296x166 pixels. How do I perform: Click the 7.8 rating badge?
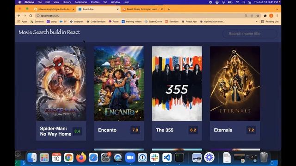[x=135, y=130]
